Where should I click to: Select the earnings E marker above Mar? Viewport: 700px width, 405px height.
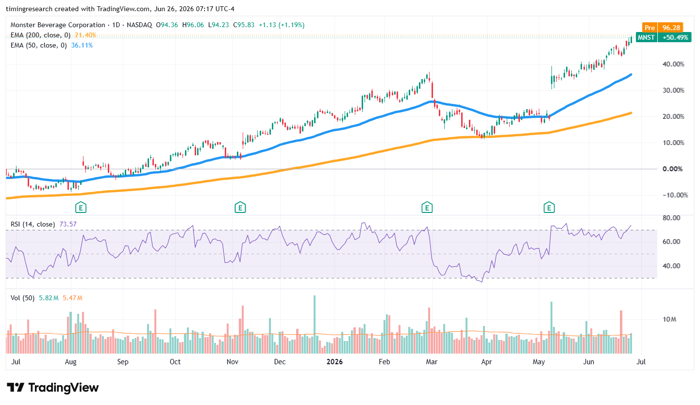click(427, 208)
